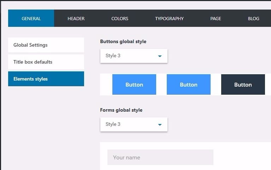The height and width of the screenshot is (170, 271).
Task: Focus the Your name input field
Action: [160, 157]
